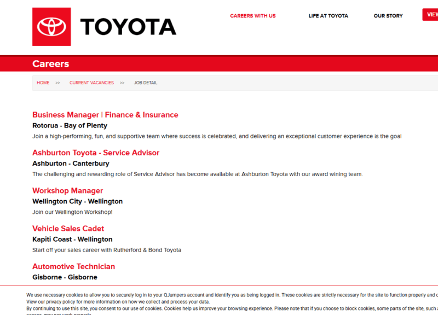438x315 pixels.
Task: Click the Gisborne - Gisborne location
Action: (x=65, y=277)
